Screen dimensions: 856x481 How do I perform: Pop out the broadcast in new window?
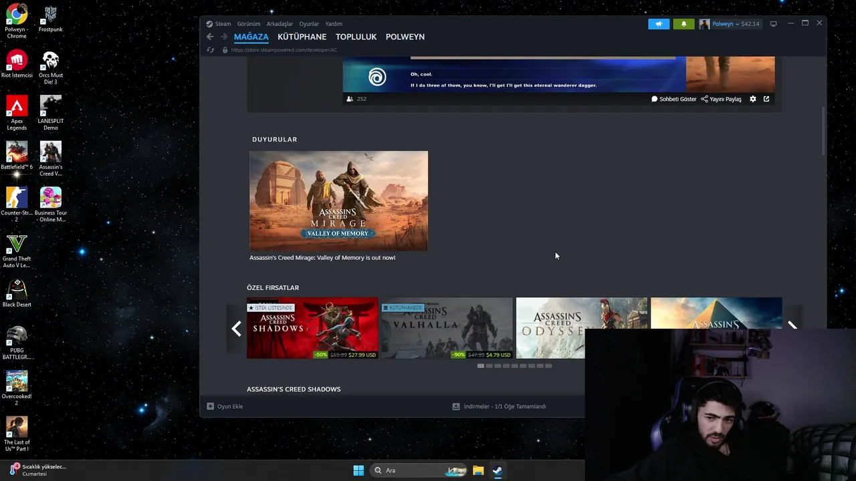[x=766, y=99]
